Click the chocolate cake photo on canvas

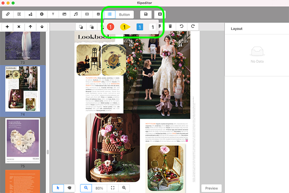coord(113,148)
